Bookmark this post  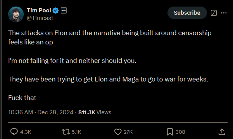pyautogui.click(x=170, y=132)
